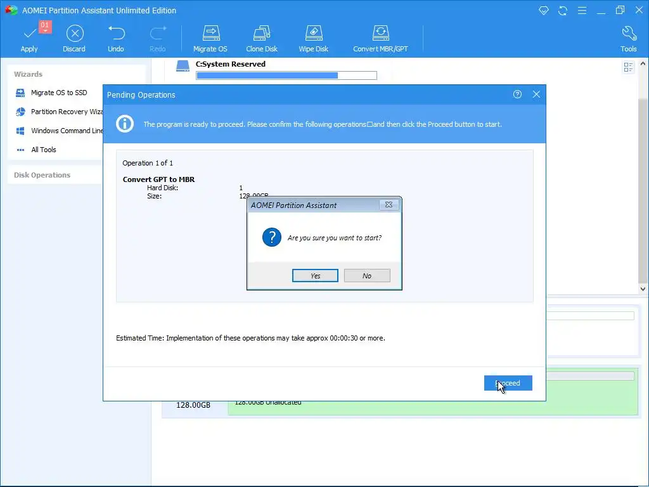Close the AOMEI confirmation popup
This screenshot has width=649, height=487.
(389, 205)
